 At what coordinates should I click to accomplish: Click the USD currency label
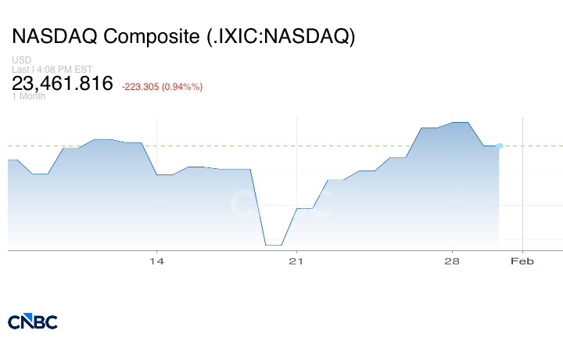click(20, 60)
